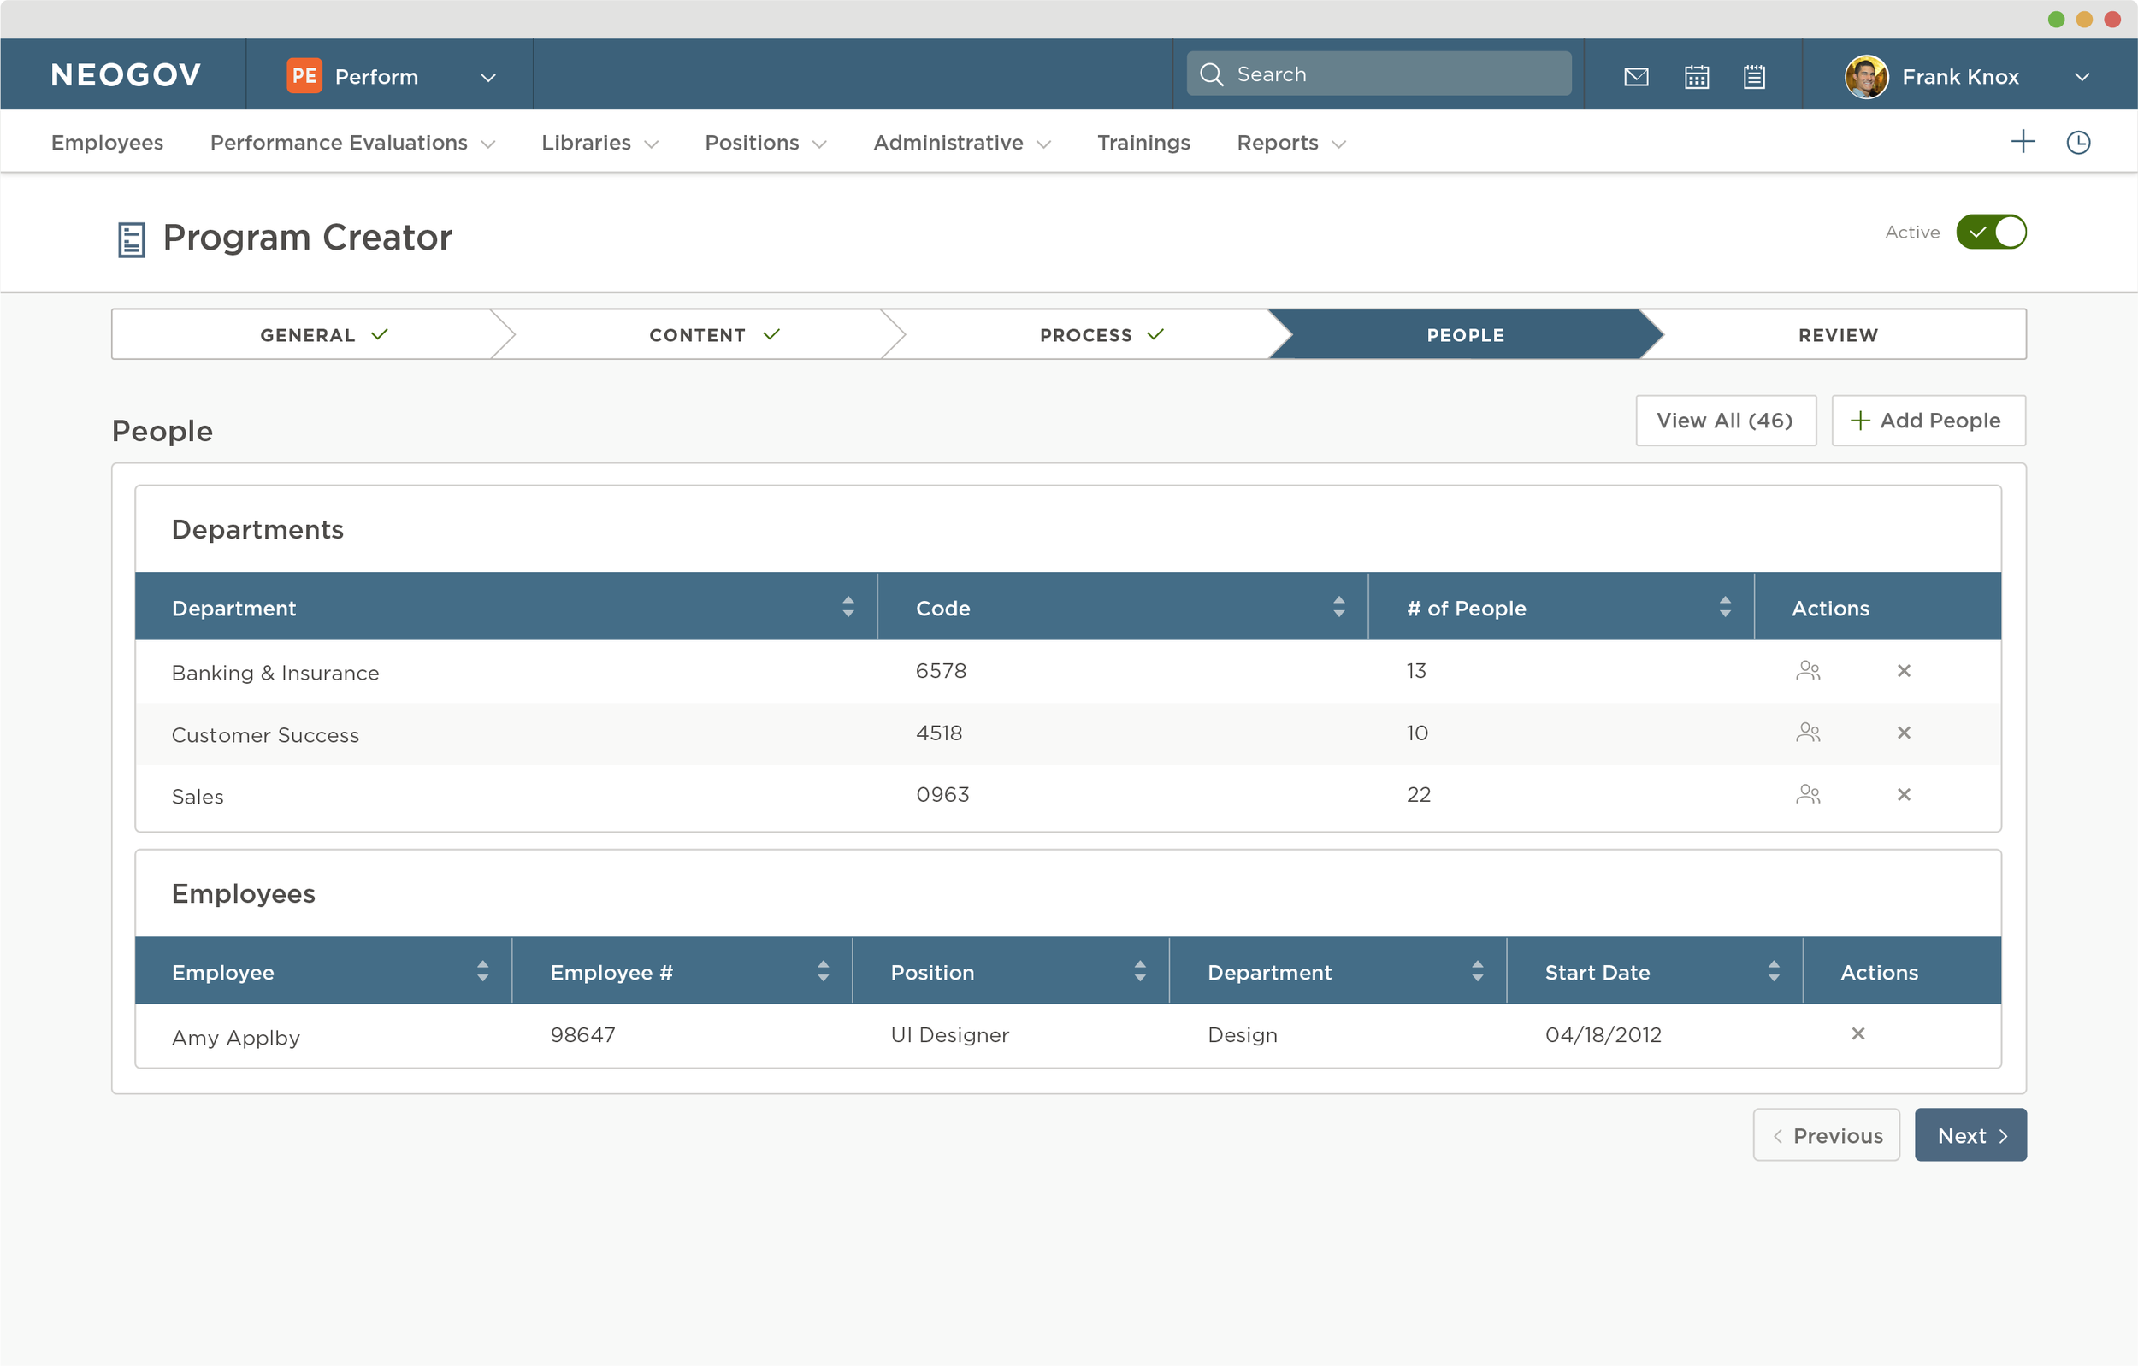The width and height of the screenshot is (2138, 1366).
Task: Open the Trainings menu item
Action: pos(1143,143)
